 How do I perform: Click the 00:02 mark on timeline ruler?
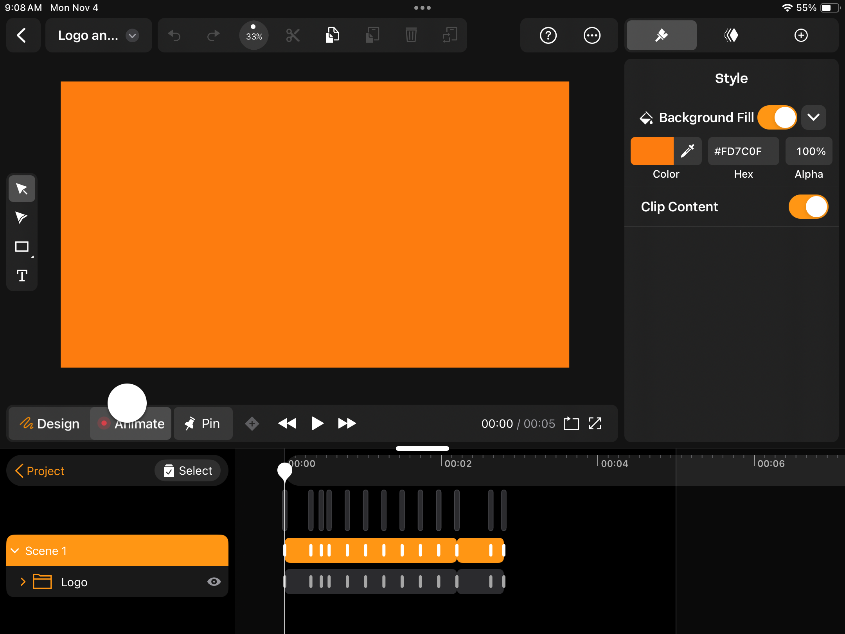click(458, 463)
